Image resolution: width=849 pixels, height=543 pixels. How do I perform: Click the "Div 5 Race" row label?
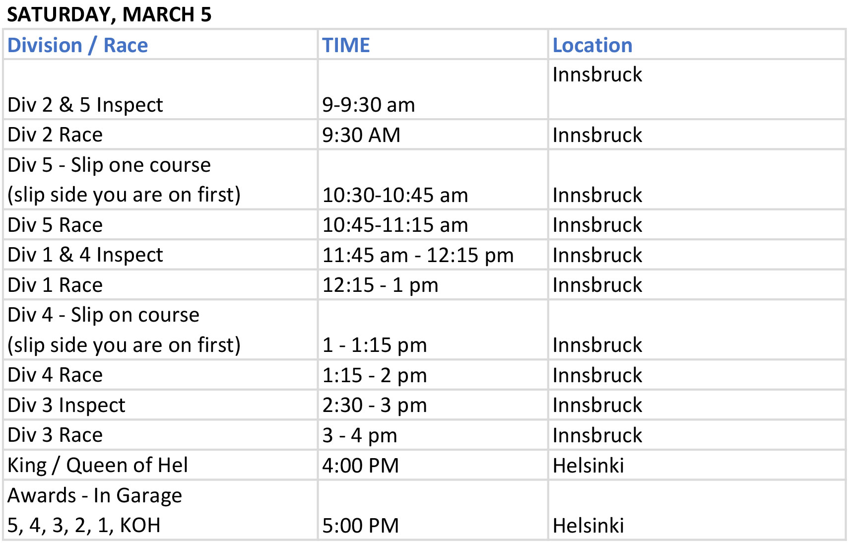click(x=55, y=225)
